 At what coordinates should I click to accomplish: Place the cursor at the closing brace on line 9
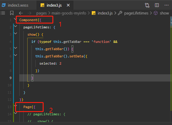[32, 78]
